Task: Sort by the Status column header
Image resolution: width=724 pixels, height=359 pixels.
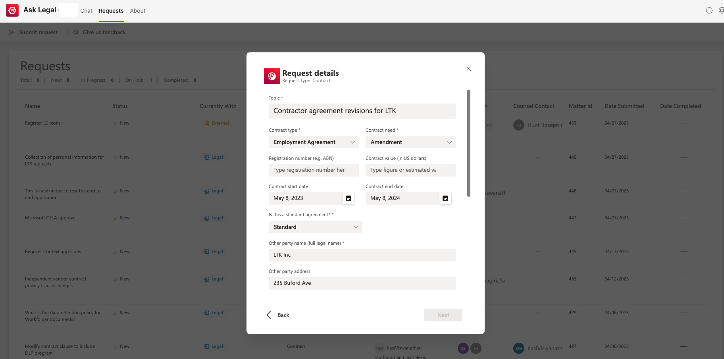Action: coord(120,106)
